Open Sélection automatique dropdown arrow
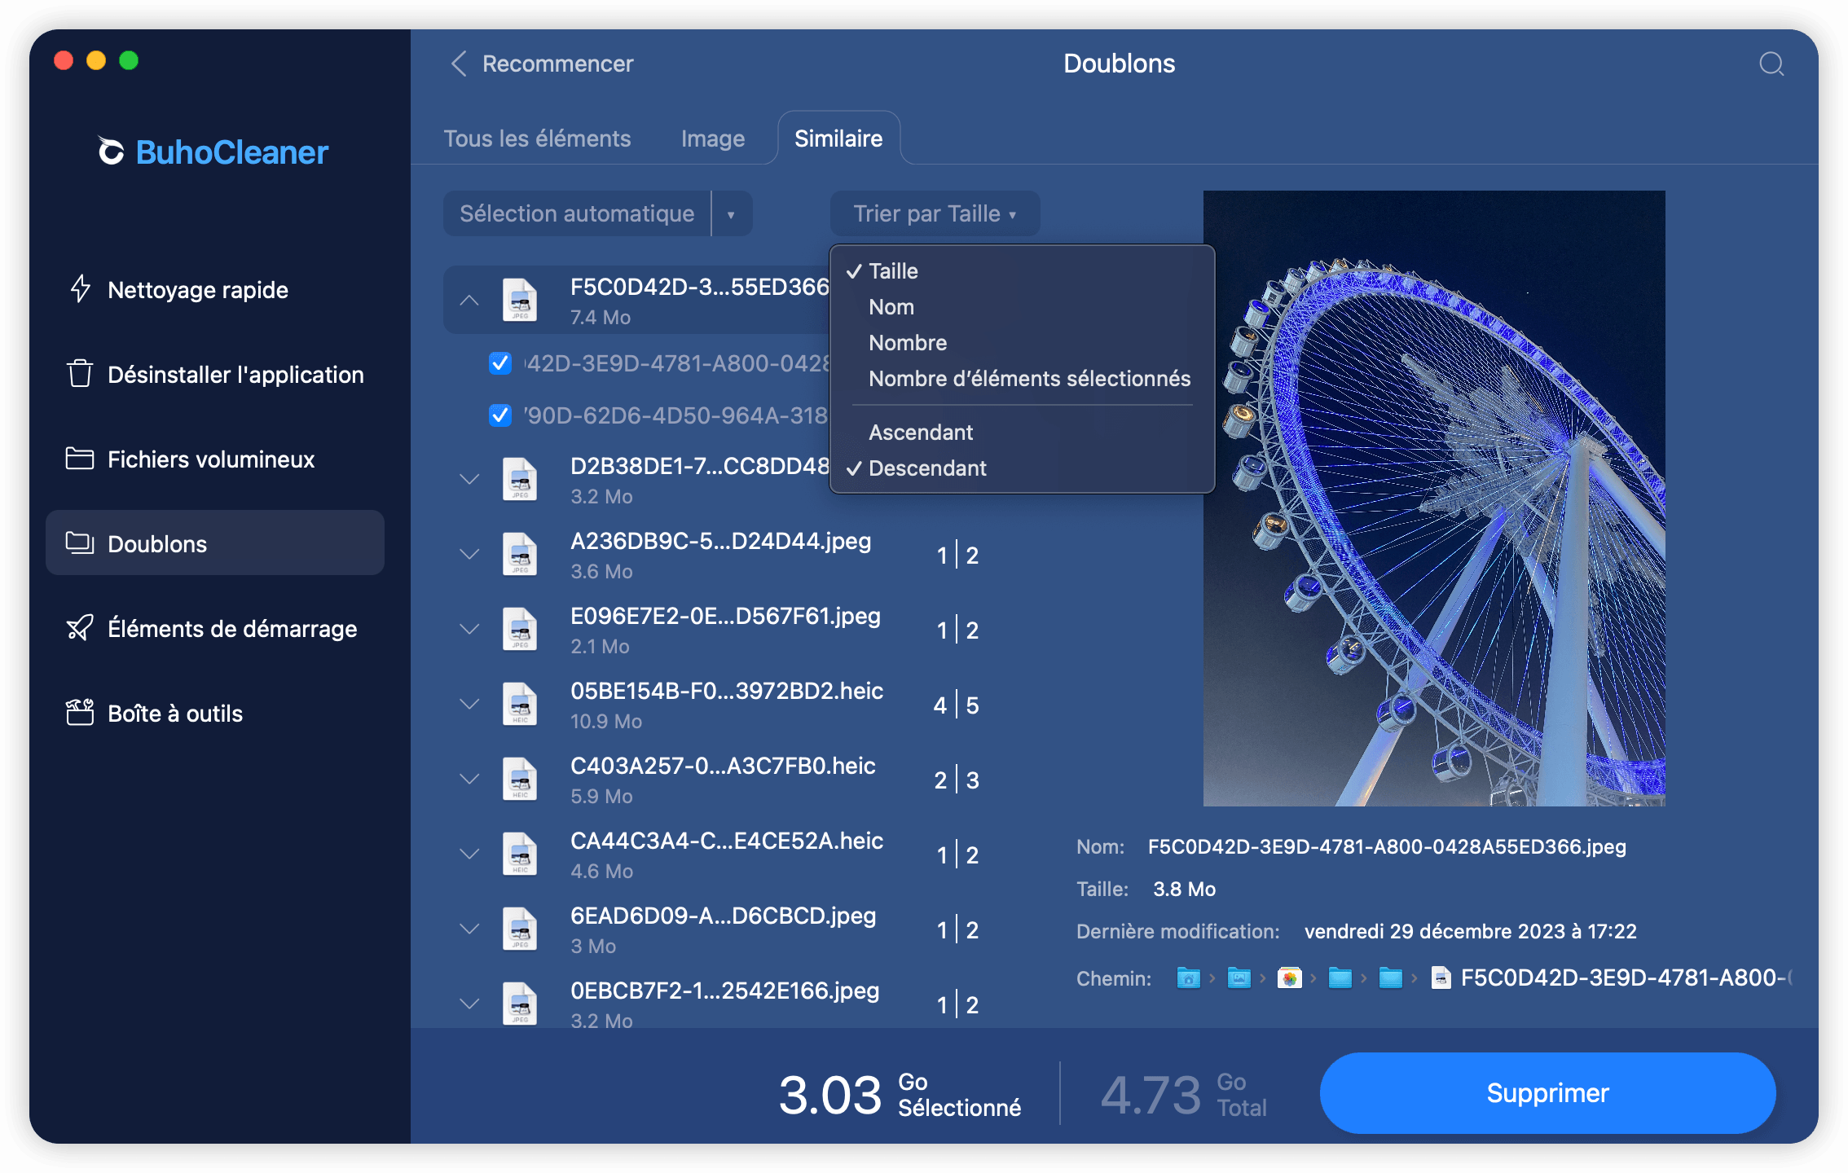This screenshot has height=1173, width=1848. coord(731,214)
